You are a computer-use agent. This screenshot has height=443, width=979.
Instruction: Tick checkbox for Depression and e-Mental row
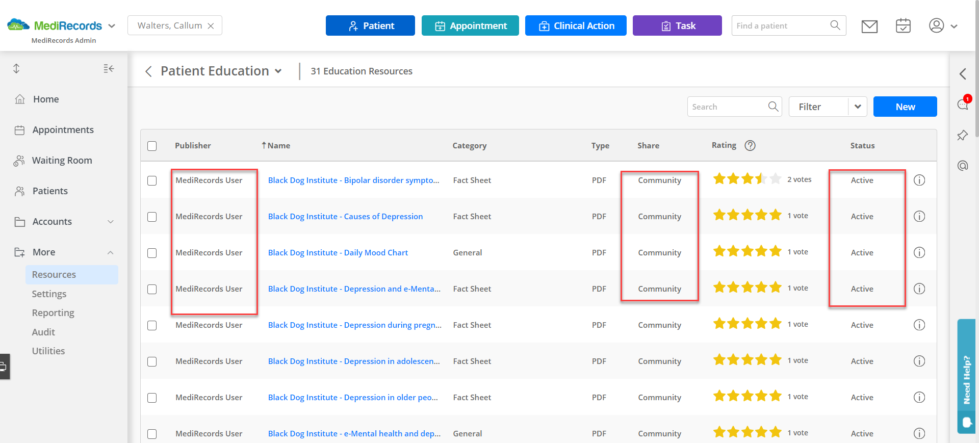tap(152, 289)
